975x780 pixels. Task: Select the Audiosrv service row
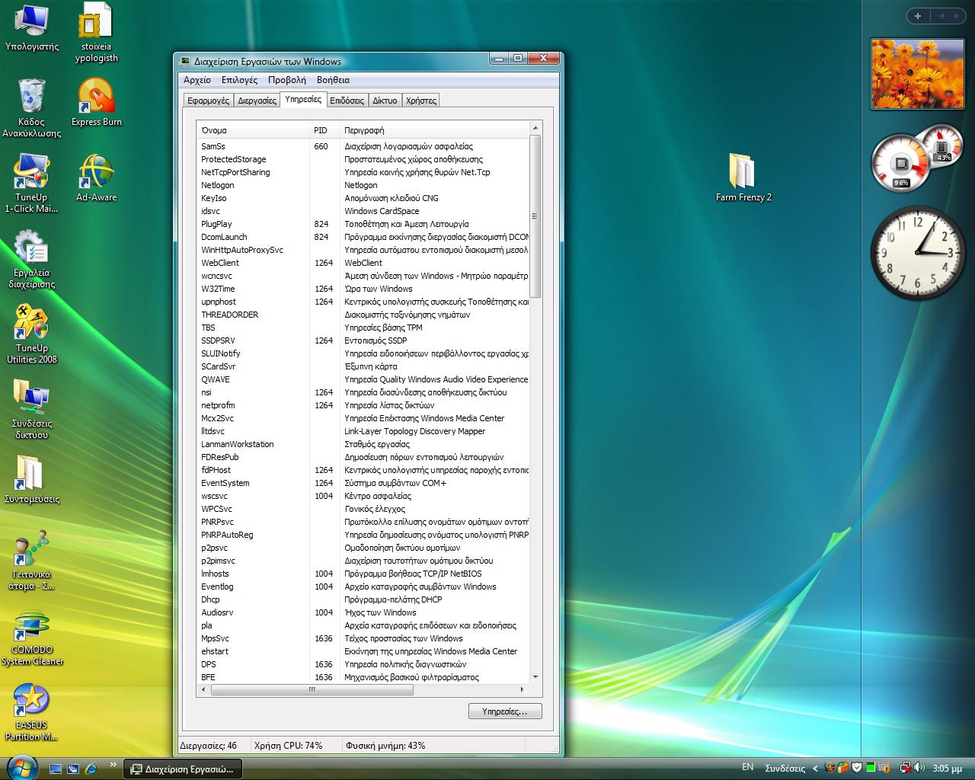pos(363,612)
